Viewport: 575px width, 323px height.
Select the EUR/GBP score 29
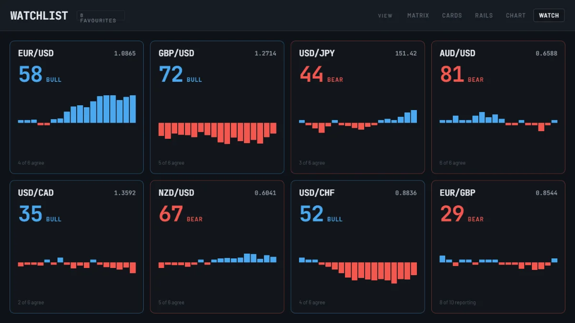pyautogui.click(x=452, y=214)
